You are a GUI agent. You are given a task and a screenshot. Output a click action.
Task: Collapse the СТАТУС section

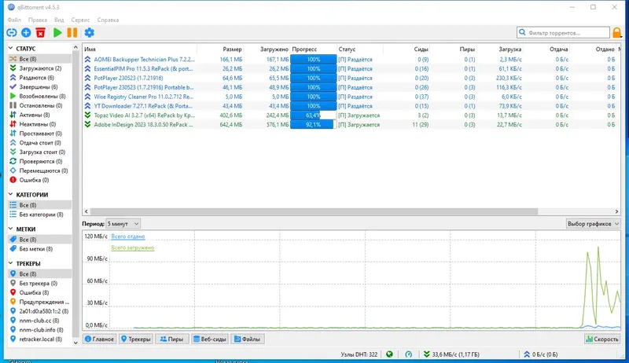[x=11, y=48]
